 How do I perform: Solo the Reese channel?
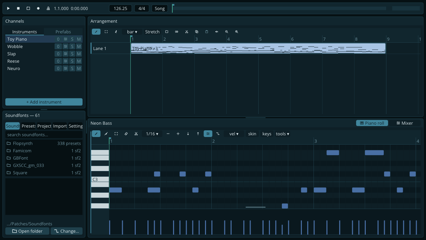[72, 61]
